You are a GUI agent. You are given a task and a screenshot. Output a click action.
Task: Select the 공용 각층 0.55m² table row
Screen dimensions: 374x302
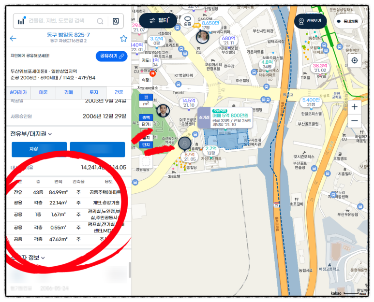click(x=69, y=228)
